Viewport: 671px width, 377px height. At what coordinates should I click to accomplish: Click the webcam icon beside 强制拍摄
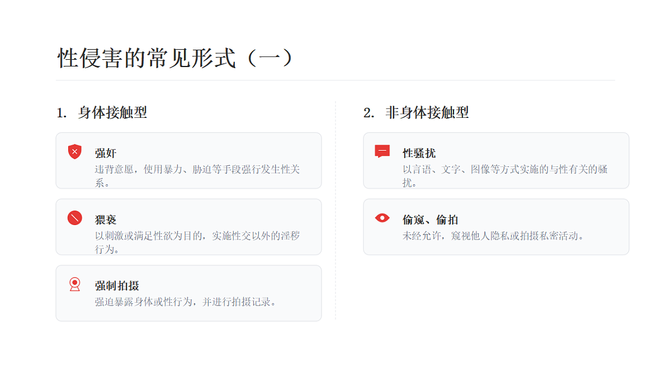tap(75, 284)
